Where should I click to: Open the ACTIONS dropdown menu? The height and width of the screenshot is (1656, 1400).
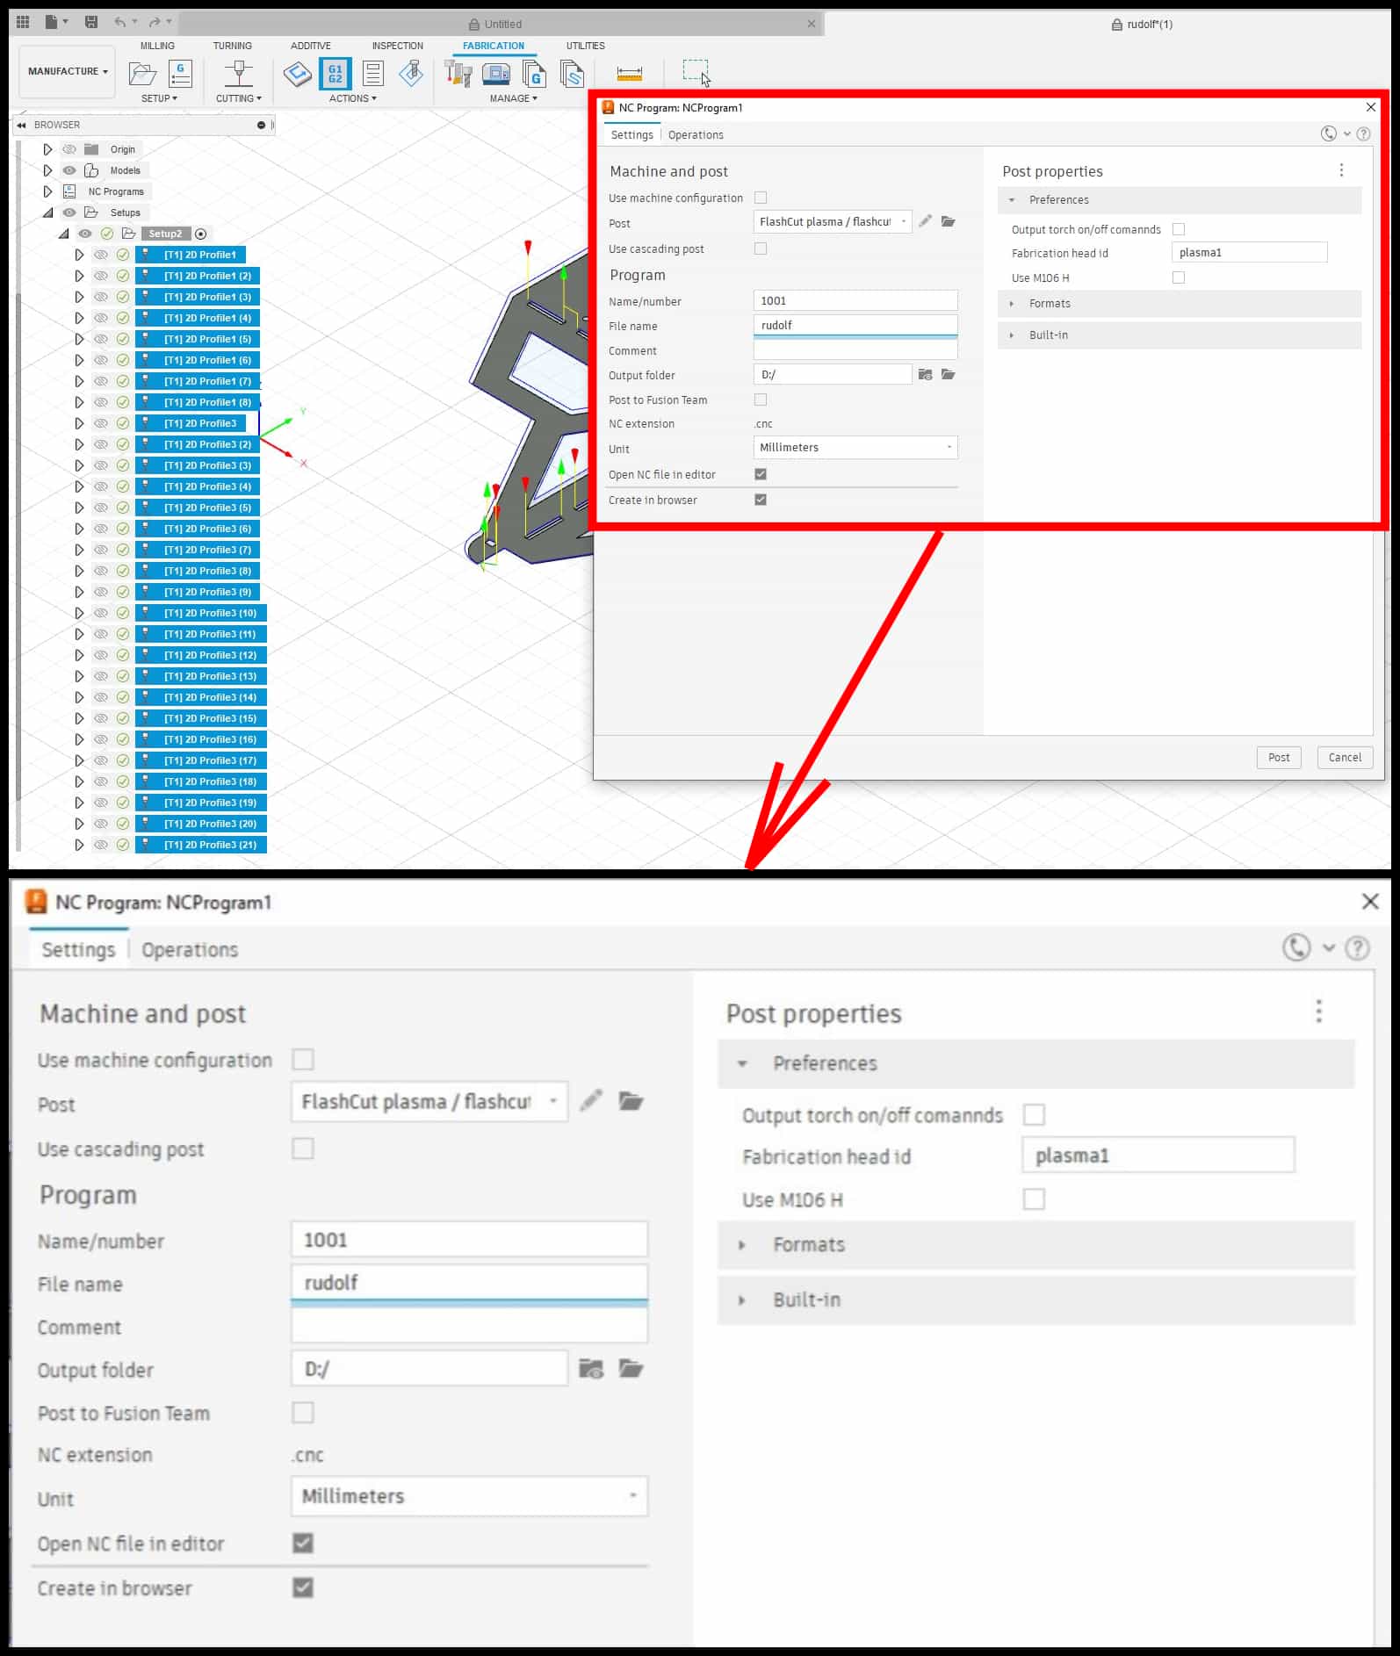coord(353,98)
